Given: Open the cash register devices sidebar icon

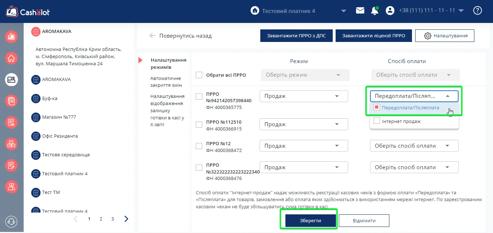Looking at the screenshot, I should [x=11, y=79].
